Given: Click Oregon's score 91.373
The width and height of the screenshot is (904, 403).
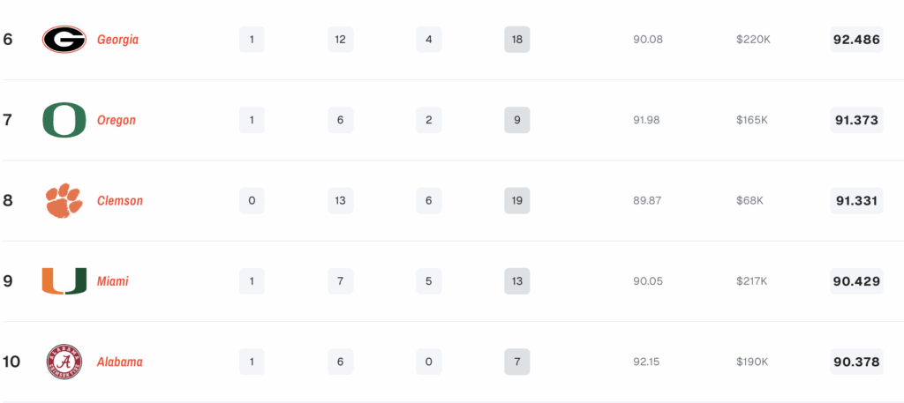Looking at the screenshot, I should (856, 120).
